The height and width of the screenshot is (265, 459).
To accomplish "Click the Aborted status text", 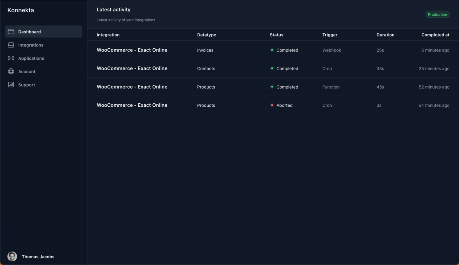I will (x=284, y=105).
